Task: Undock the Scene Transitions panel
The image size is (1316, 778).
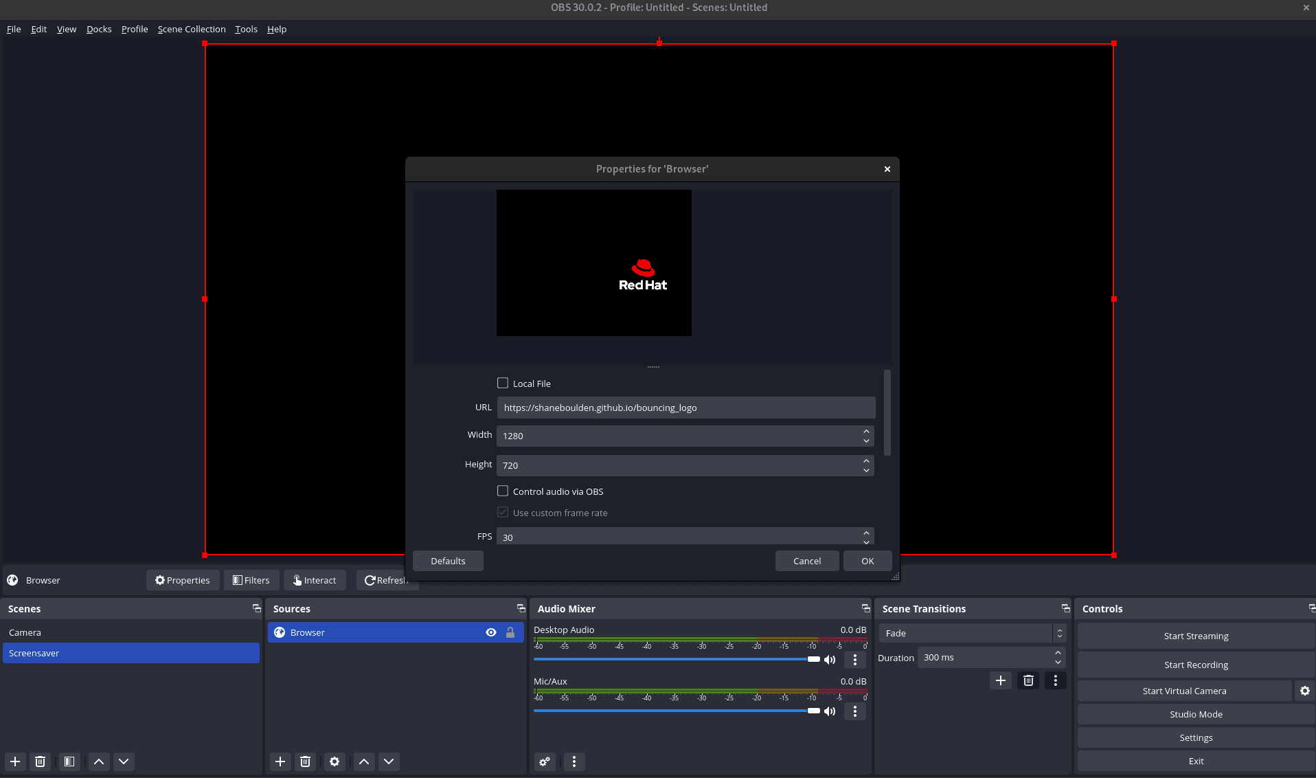Action: coord(1066,608)
